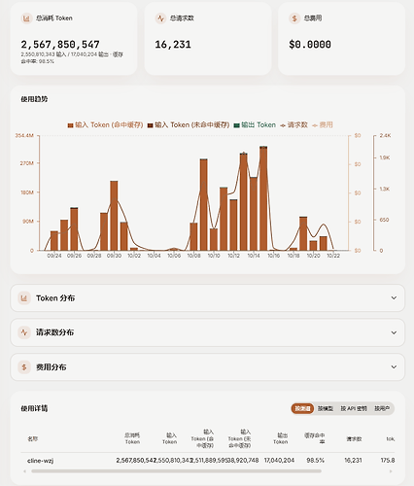Expand the 请求数分布 section chevron
Viewport: 414px width, 486px height.
pos(394,332)
